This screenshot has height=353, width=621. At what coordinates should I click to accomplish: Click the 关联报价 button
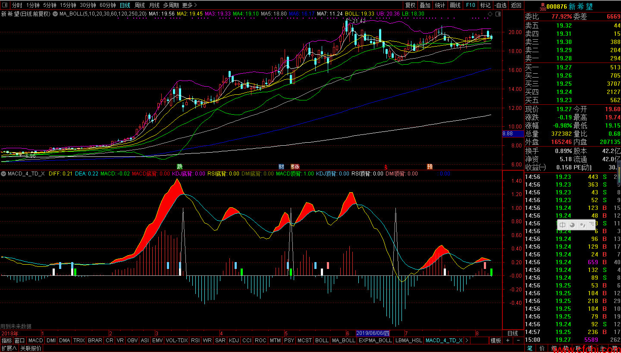[x=31, y=348]
